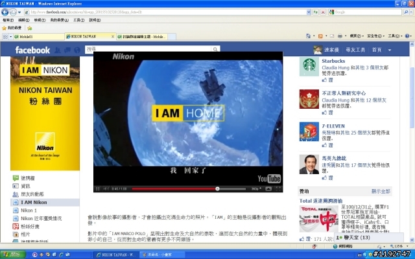This screenshot has height=259, width=415.
Task: Open the 聊天室 (13) chat bar
Action: coord(369,238)
